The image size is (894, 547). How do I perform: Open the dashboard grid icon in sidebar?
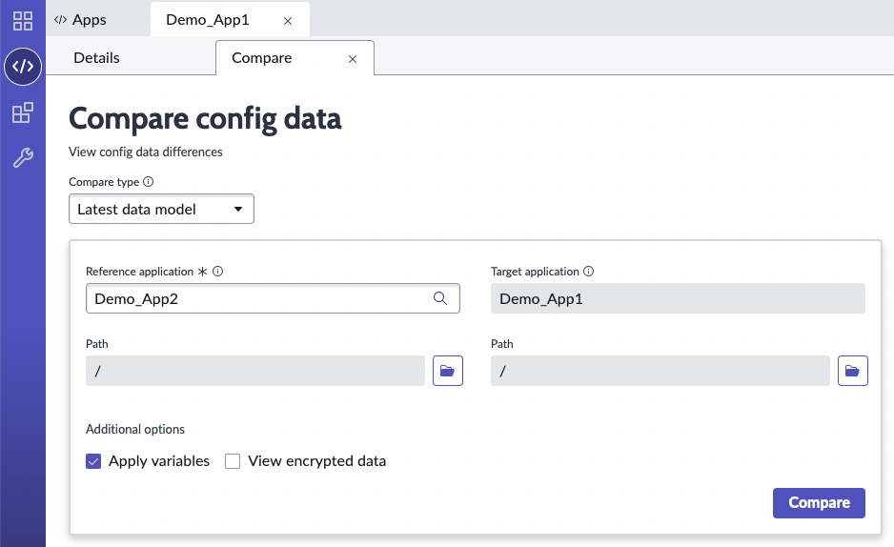[23, 21]
